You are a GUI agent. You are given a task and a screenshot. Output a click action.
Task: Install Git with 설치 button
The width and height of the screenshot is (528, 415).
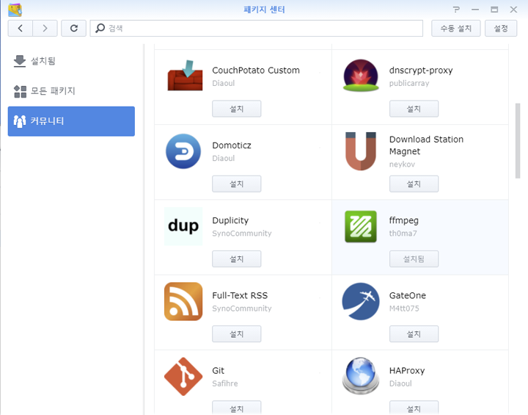(236, 408)
